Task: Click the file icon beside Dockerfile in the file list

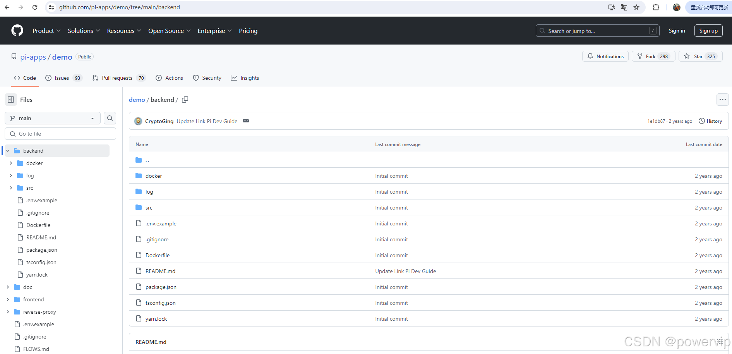Action: click(x=139, y=255)
